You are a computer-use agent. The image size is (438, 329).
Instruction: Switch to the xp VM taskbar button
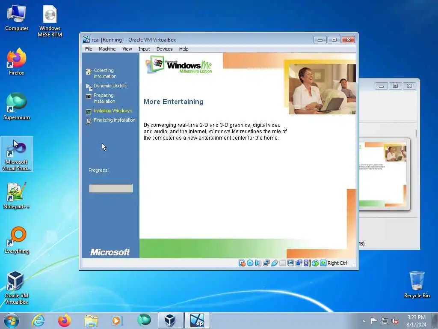point(197,320)
